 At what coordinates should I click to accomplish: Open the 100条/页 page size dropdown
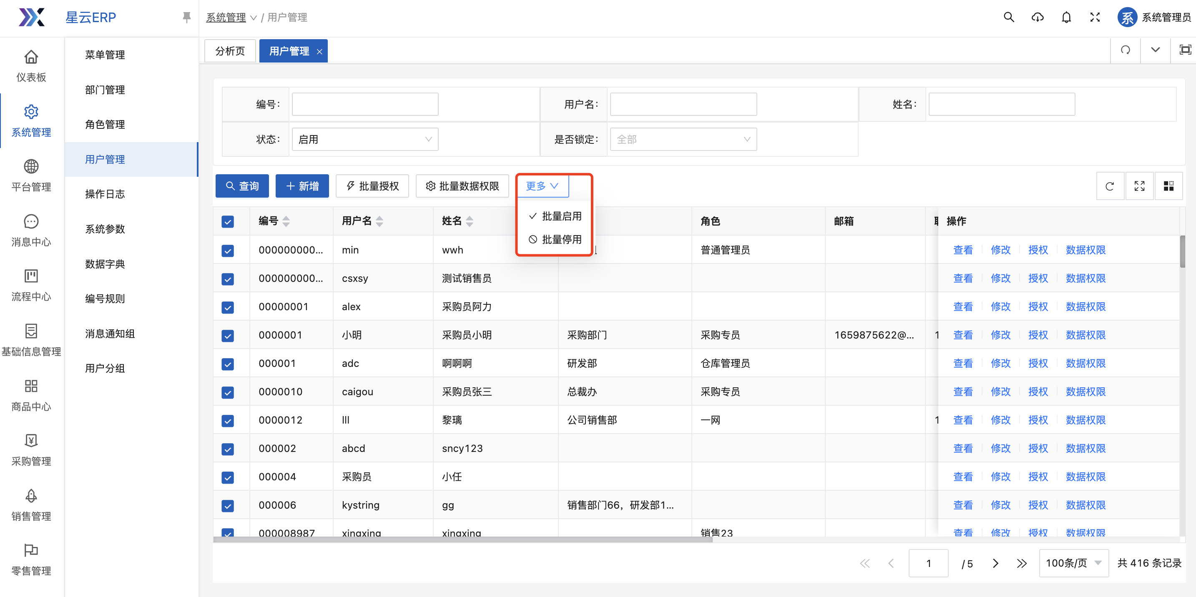(1073, 563)
